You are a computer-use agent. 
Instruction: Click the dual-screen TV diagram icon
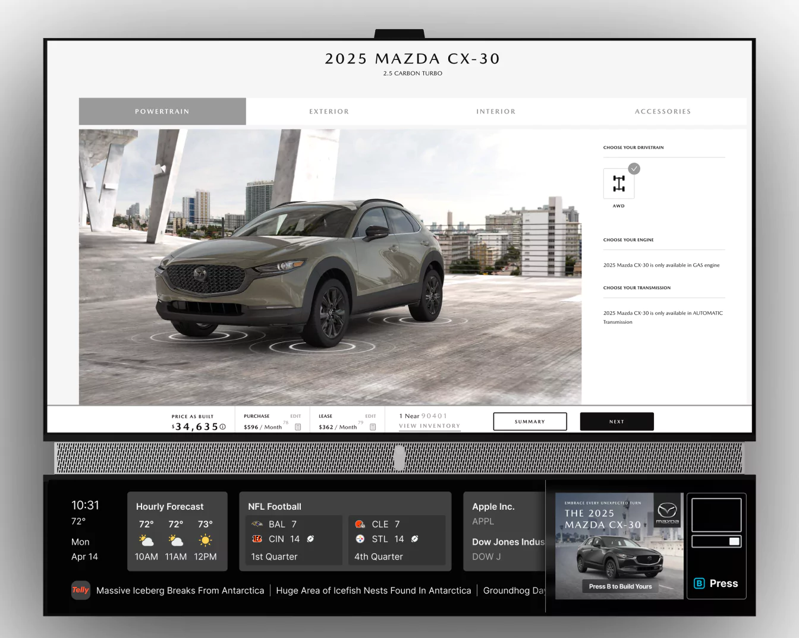pos(716,523)
